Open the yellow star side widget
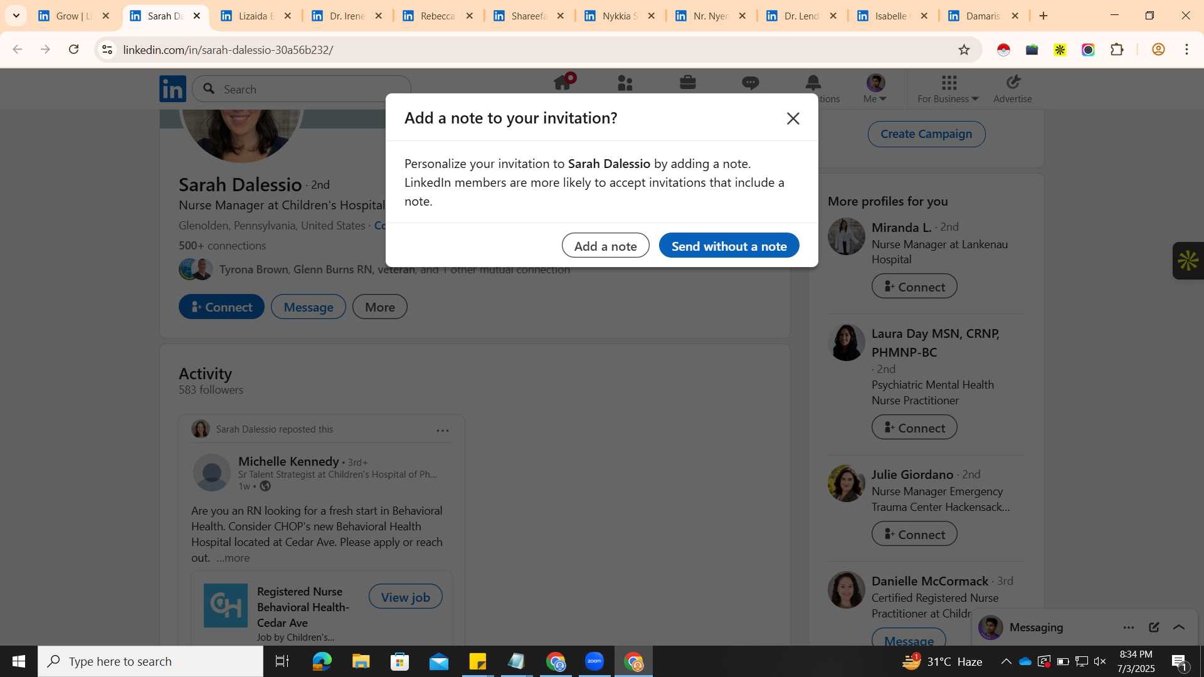This screenshot has width=1204, height=677. [1188, 261]
